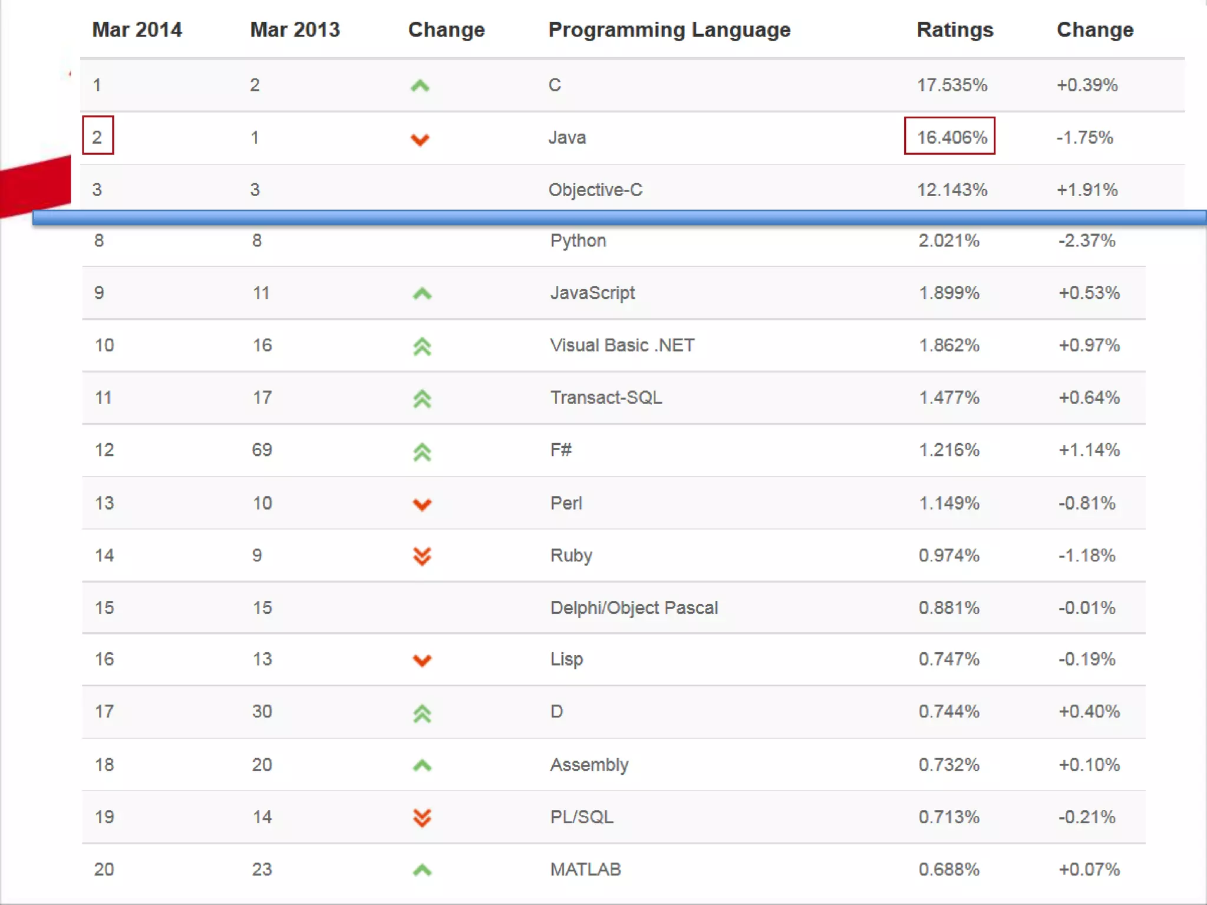Click the red down arrow beside Java

[420, 140]
